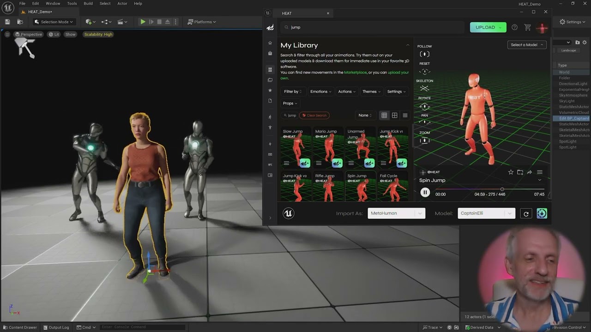Switch to large grid view

(395, 115)
